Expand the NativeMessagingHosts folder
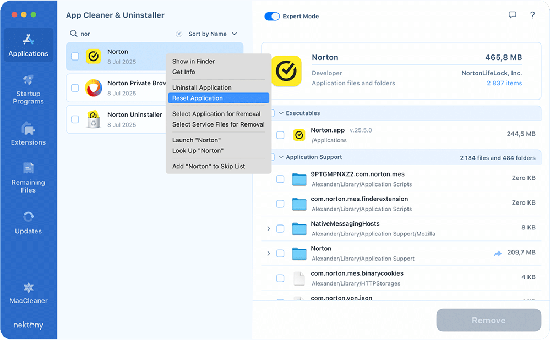Viewport: 550px width, 340px height. click(269, 228)
